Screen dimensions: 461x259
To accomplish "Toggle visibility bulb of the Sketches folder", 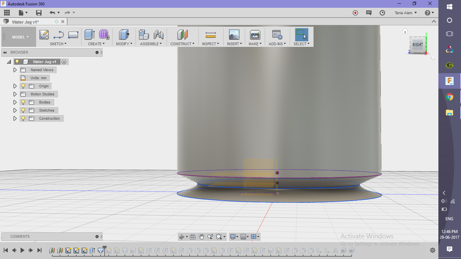I will [x=23, y=110].
